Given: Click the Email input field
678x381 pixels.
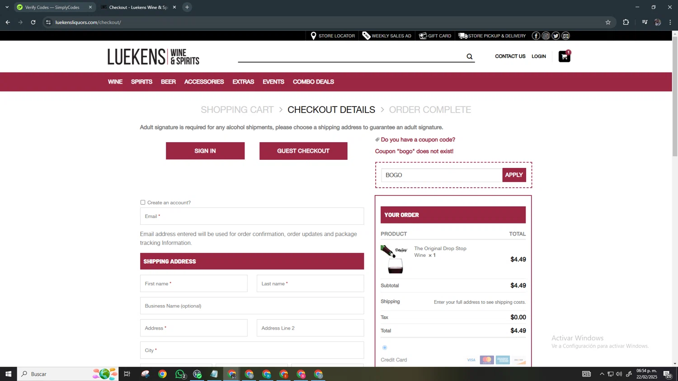Looking at the screenshot, I should 252,216.
